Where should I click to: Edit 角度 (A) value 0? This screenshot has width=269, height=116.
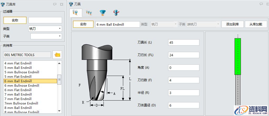[x=184, y=68]
